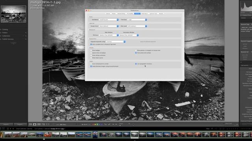
Task: Select the tall portrait filmstrip thumbnail
Action: (x=95, y=135)
